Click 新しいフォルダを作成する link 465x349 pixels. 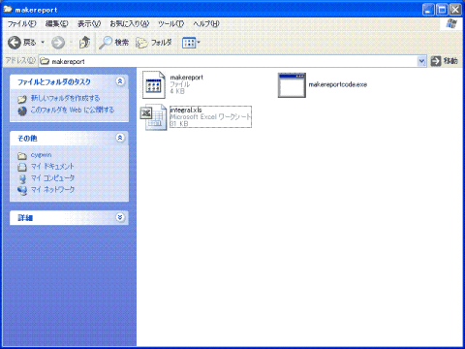click(65, 98)
